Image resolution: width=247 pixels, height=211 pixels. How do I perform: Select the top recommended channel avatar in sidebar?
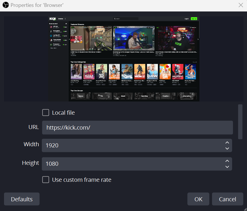51,28
